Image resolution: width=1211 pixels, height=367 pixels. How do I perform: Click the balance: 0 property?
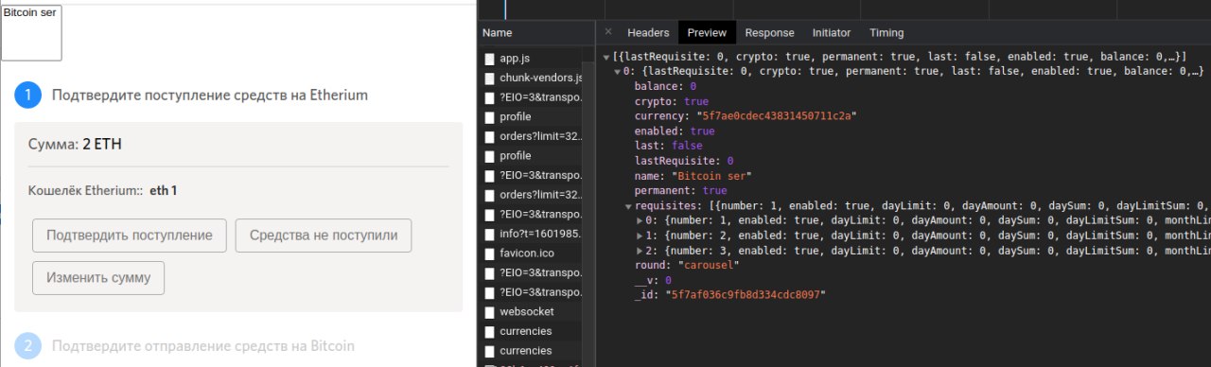pyautogui.click(x=665, y=87)
